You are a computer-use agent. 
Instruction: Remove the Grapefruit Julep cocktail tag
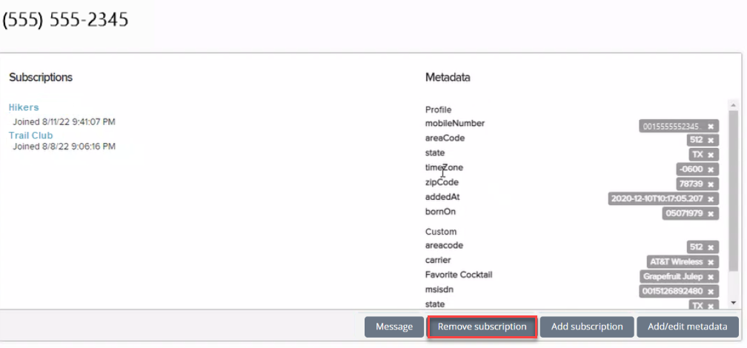pyautogui.click(x=711, y=276)
